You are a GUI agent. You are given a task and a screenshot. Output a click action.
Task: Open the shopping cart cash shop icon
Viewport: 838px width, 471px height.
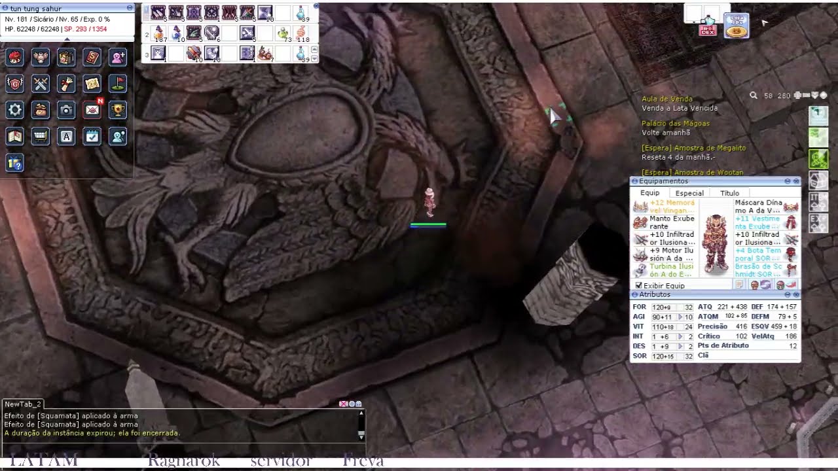(x=41, y=136)
